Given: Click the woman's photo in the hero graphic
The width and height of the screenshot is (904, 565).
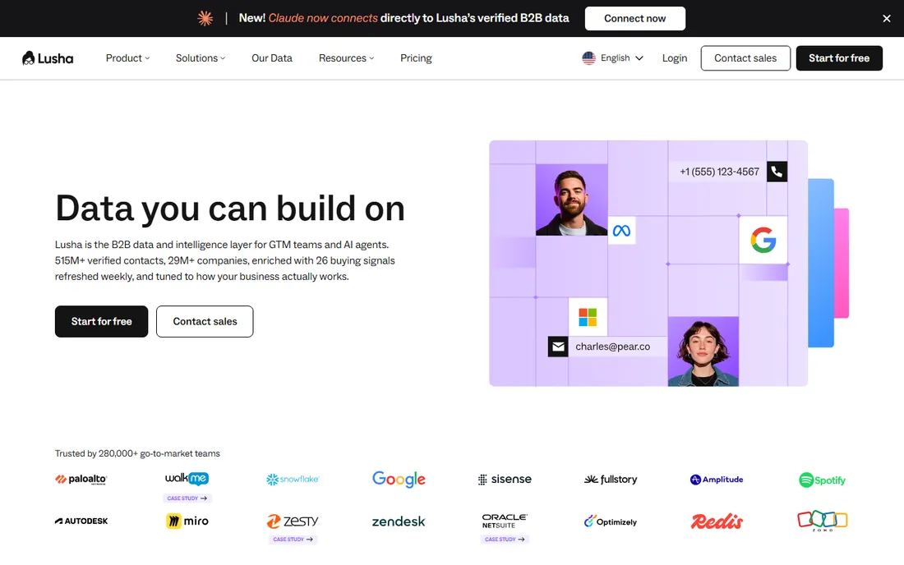Looking at the screenshot, I should pyautogui.click(x=703, y=351).
